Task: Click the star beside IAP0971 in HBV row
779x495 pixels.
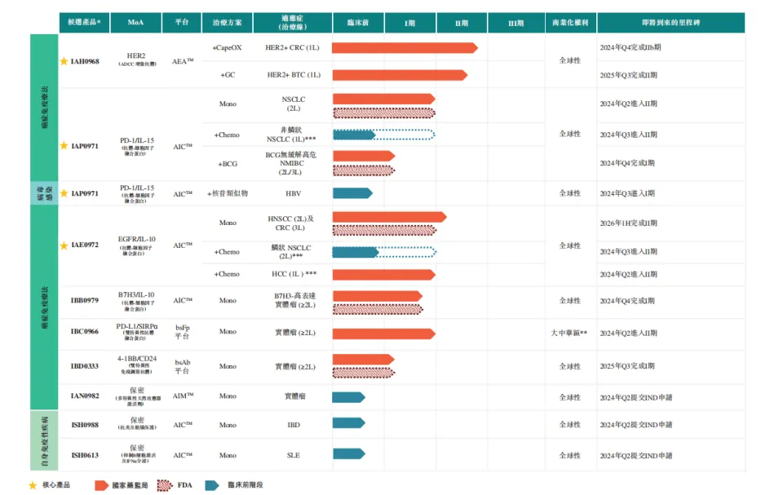Action: (x=64, y=193)
